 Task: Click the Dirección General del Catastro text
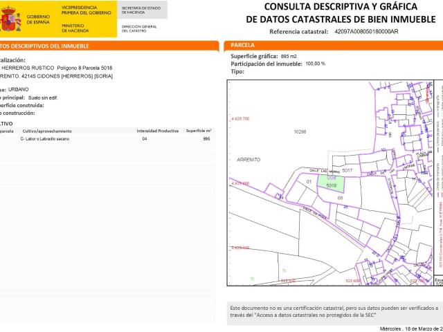tap(139, 28)
